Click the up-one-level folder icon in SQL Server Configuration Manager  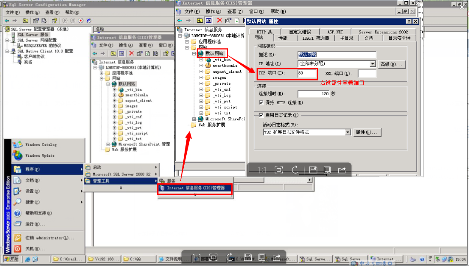point(25,21)
